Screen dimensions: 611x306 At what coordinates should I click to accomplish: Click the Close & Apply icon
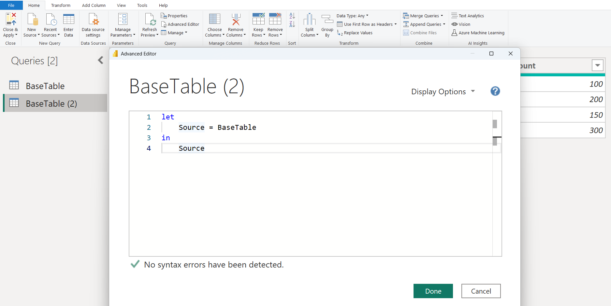tap(10, 20)
